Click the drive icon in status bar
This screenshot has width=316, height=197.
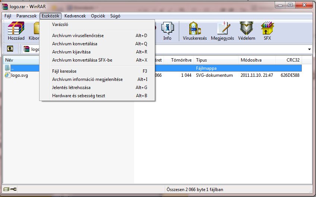click(x=6, y=189)
